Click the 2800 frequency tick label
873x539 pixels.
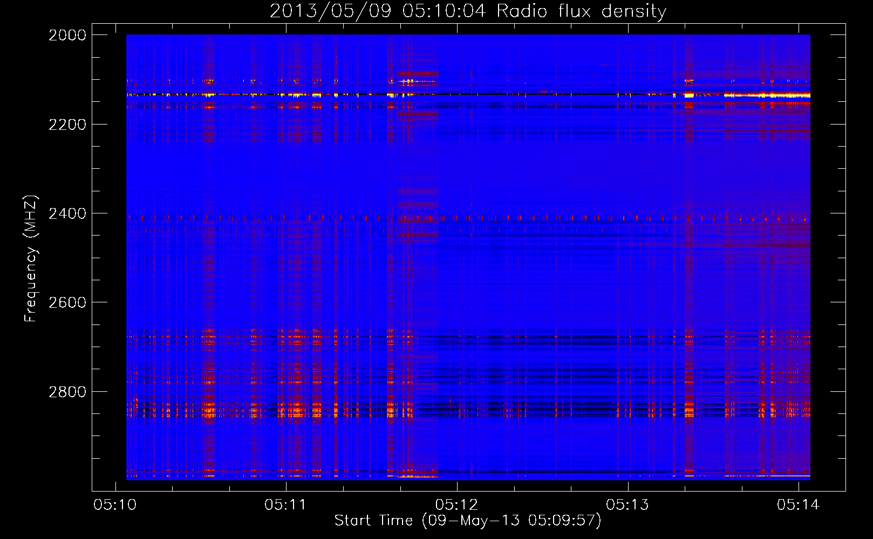[x=67, y=392]
